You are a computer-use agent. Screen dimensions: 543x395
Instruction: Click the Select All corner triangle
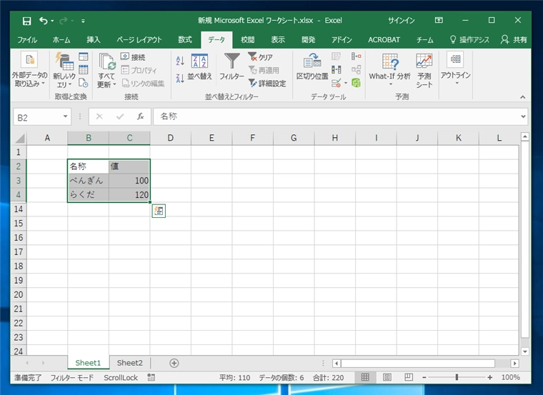point(19,138)
